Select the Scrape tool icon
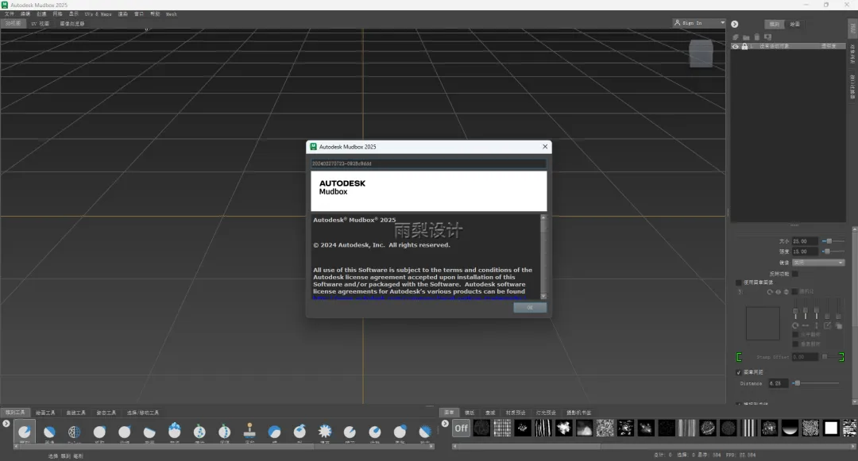Screen dimensions: 858x461 (300, 432)
